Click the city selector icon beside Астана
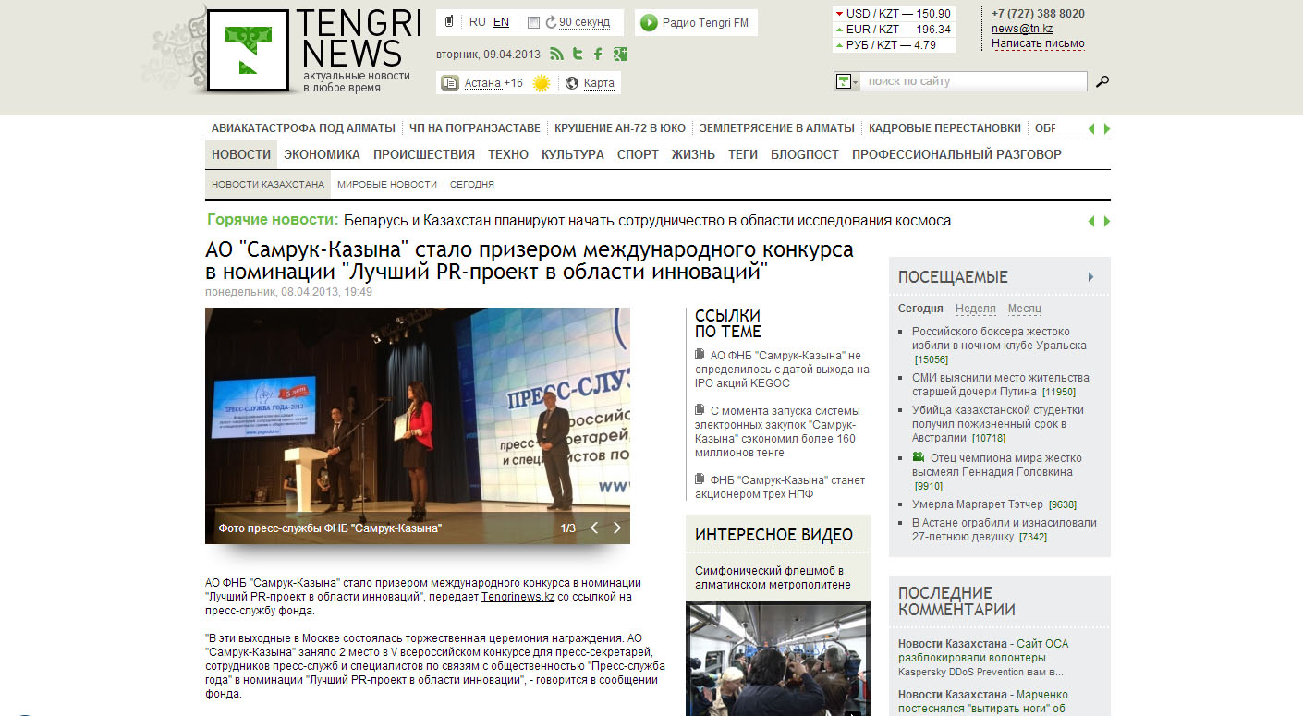Screen dimensions: 1303x716 450,83
